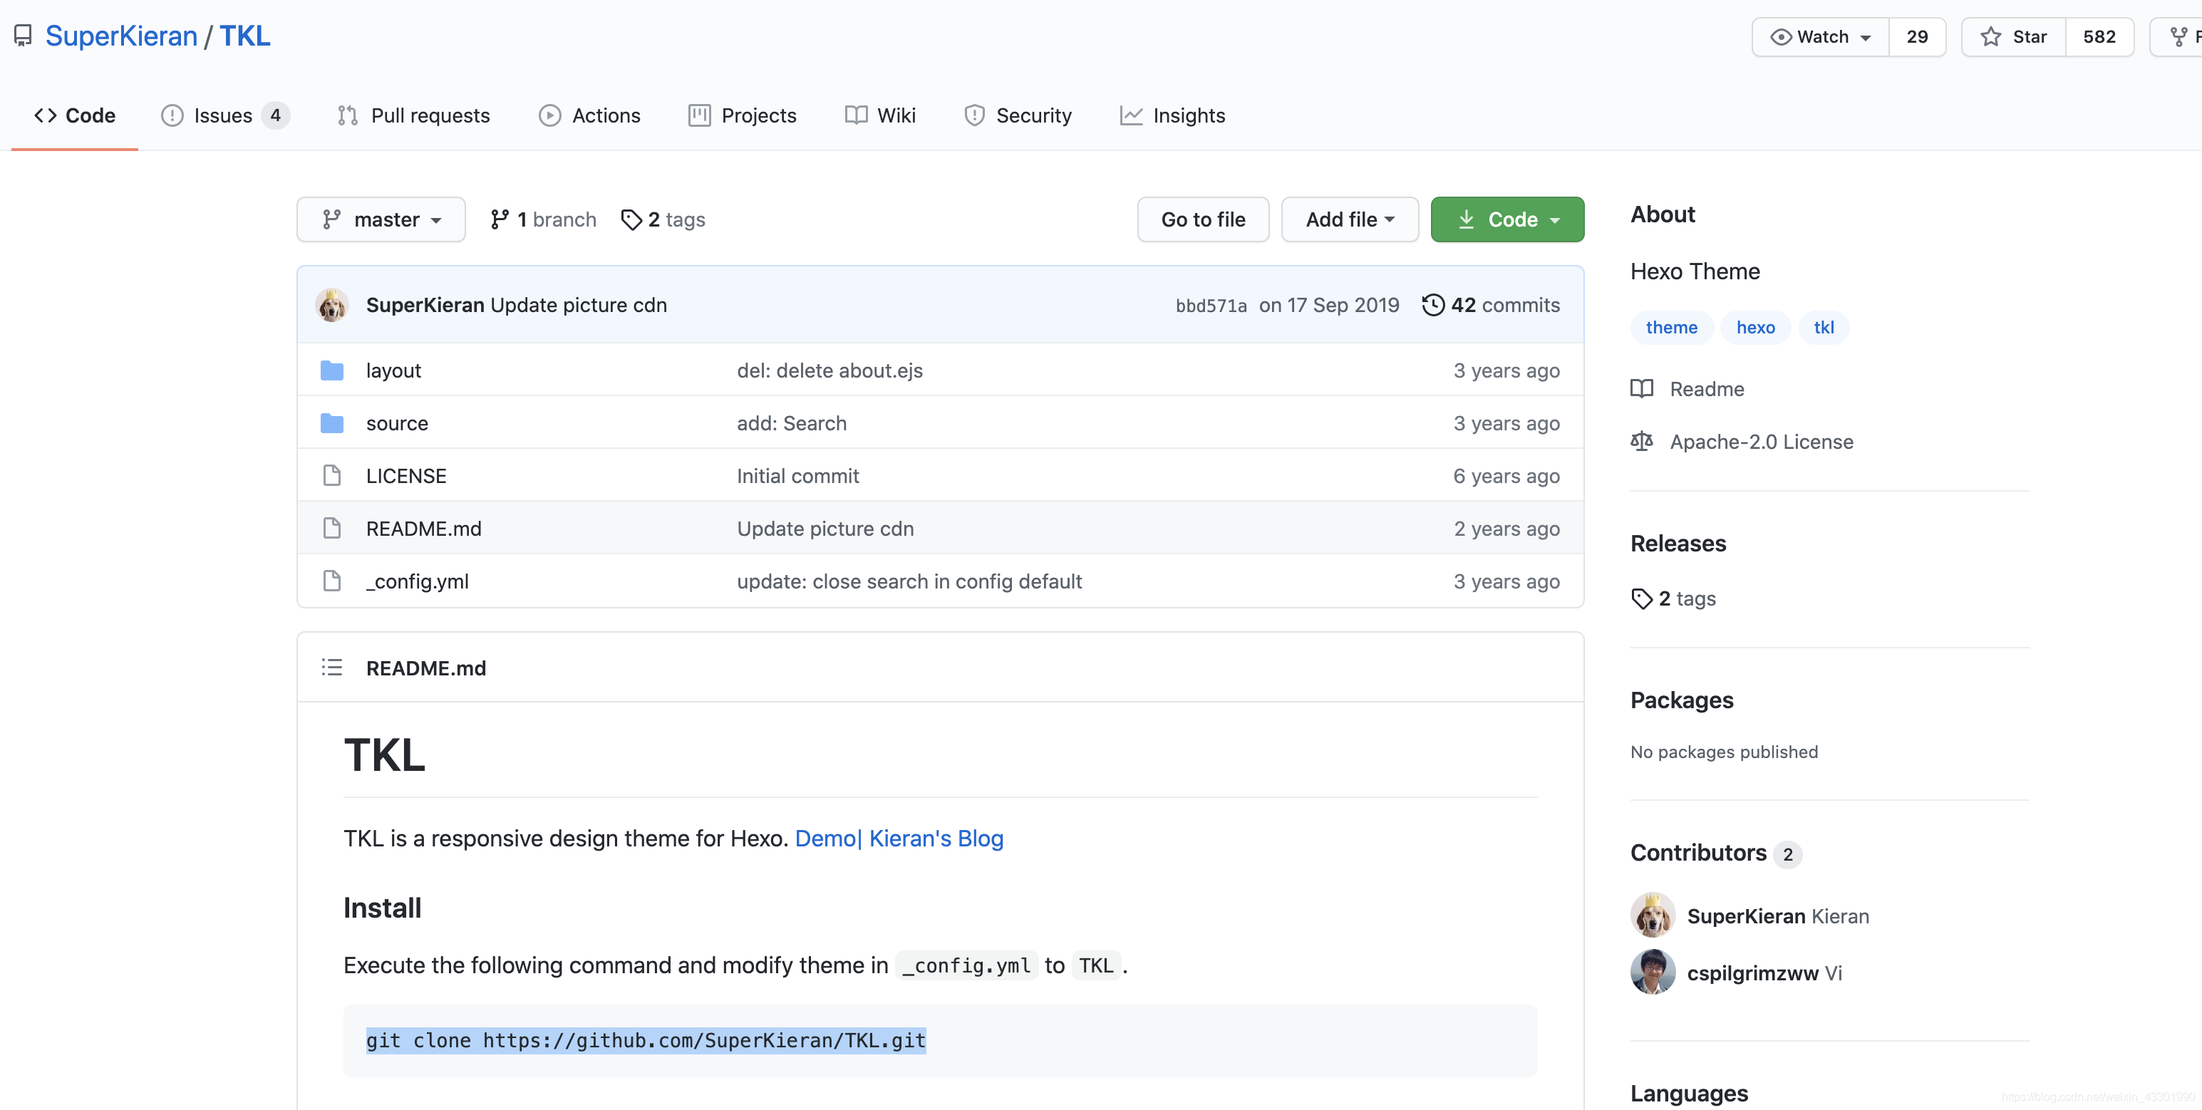Open commit hash bbd571a
This screenshot has height=1110, width=2202.
1211,306
